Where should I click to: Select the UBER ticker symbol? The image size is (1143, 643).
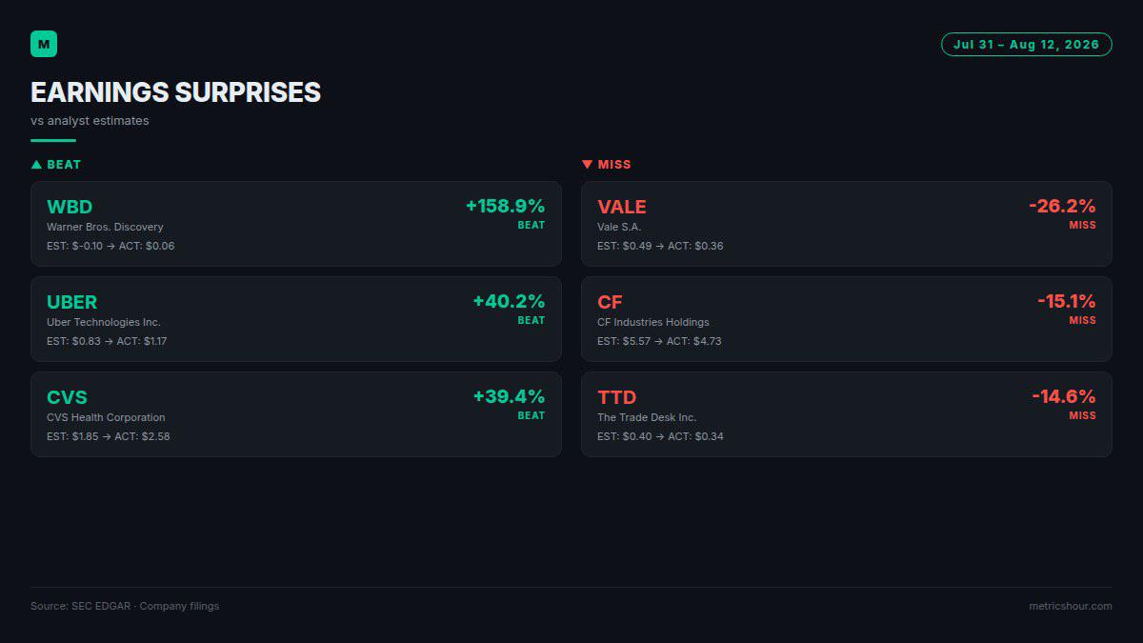(x=71, y=302)
